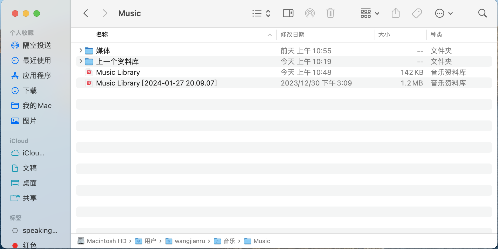Open 应用程序 in the sidebar
This screenshot has height=249, width=498.
37,75
